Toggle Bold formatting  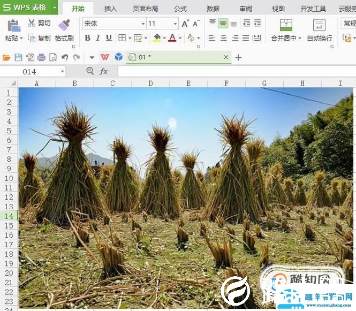pyautogui.click(x=88, y=38)
